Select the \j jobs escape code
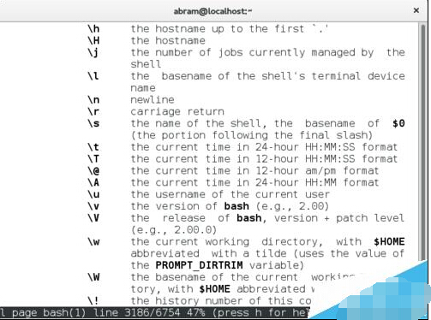 click(x=93, y=53)
